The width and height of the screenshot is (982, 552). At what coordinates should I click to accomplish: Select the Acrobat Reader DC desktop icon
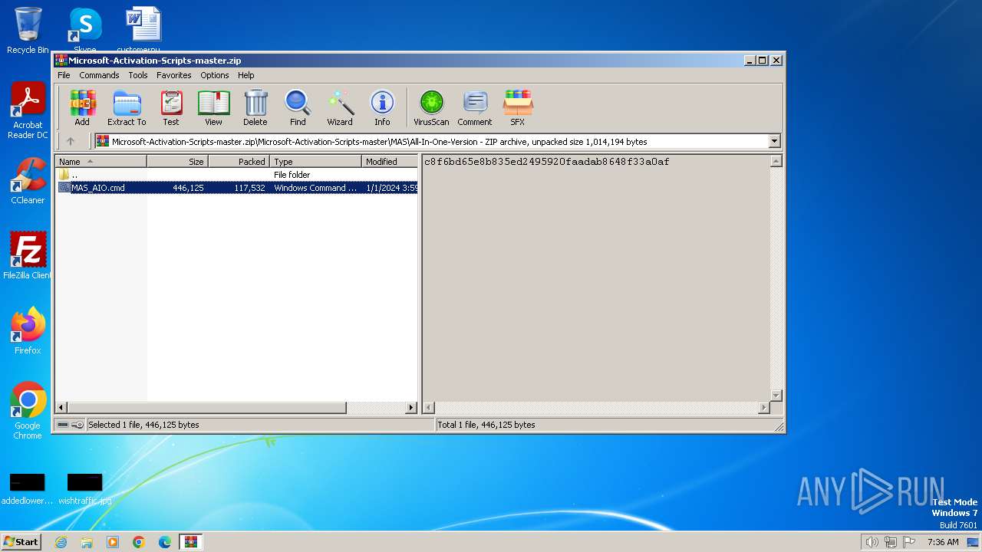[28, 110]
